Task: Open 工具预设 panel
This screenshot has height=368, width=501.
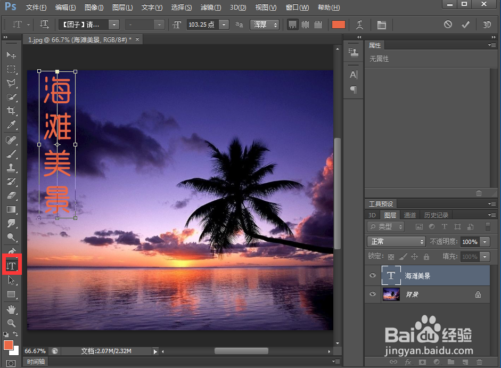Action: 381,203
